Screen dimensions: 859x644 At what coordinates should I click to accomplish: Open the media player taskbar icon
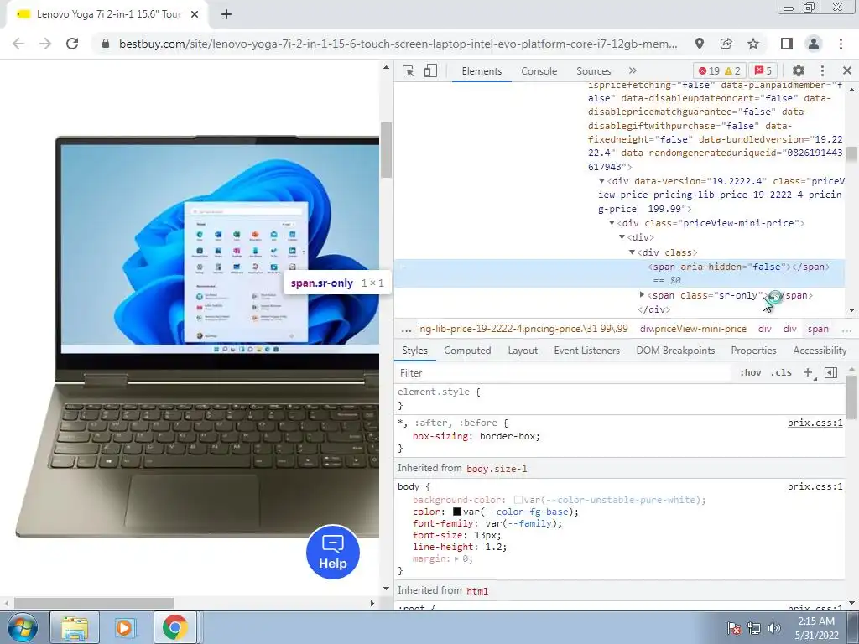124,627
